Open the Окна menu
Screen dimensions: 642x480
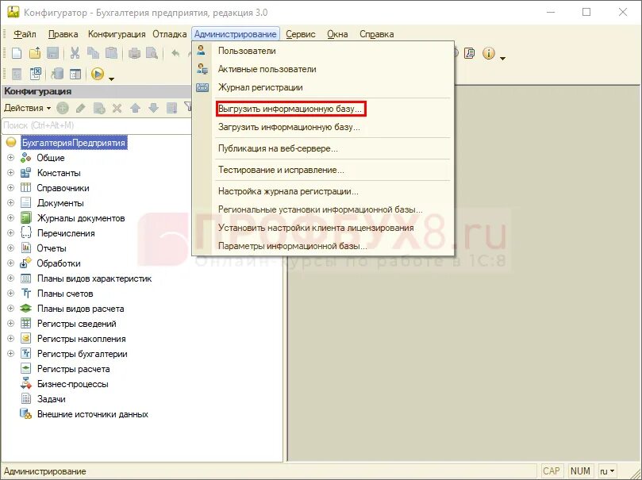click(x=337, y=34)
